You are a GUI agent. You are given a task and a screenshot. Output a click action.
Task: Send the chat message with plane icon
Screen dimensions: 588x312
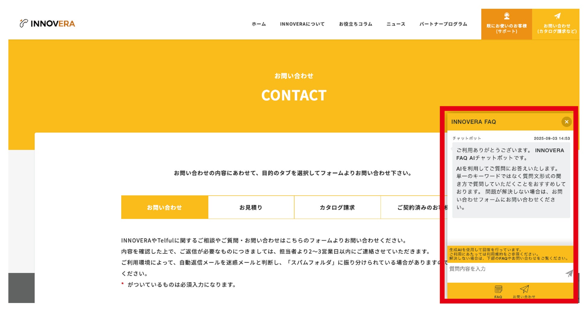coord(569,274)
